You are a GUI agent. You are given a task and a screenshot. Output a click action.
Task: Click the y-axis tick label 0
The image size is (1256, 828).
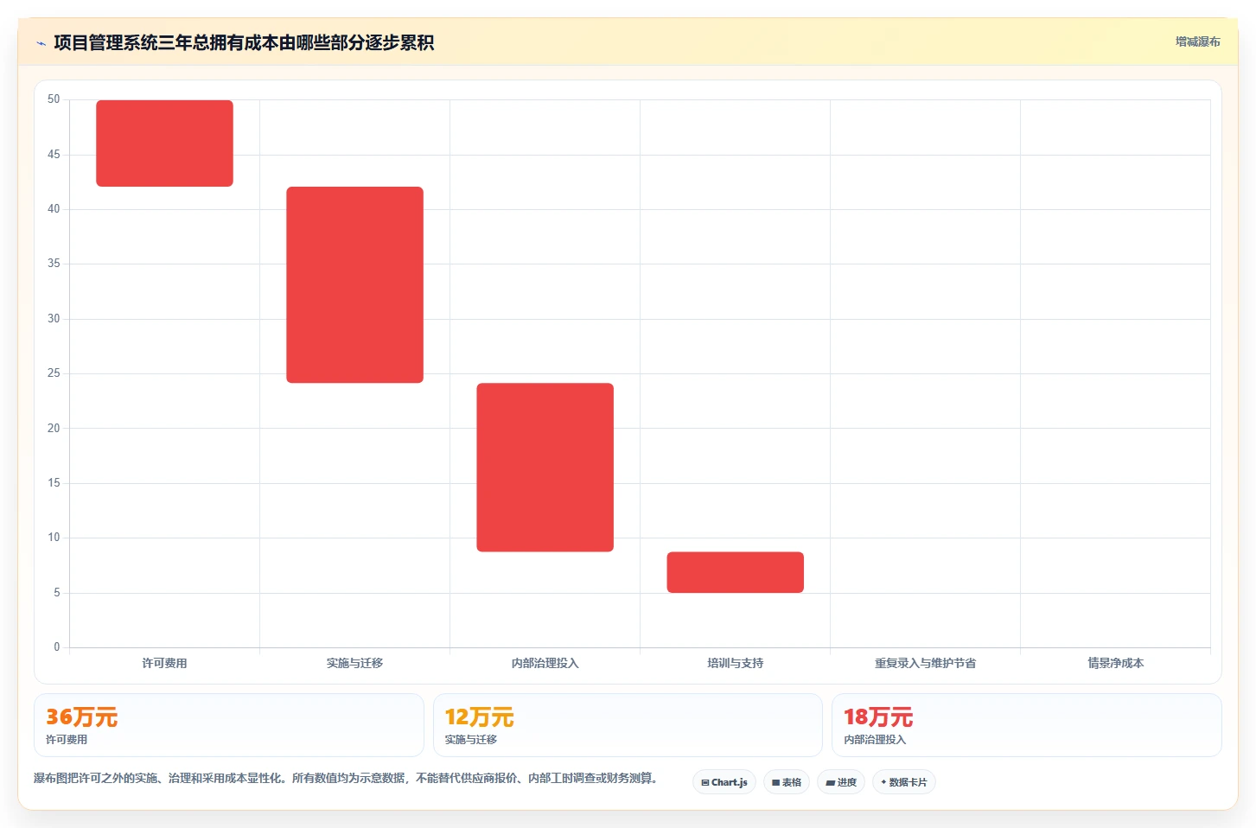(57, 647)
